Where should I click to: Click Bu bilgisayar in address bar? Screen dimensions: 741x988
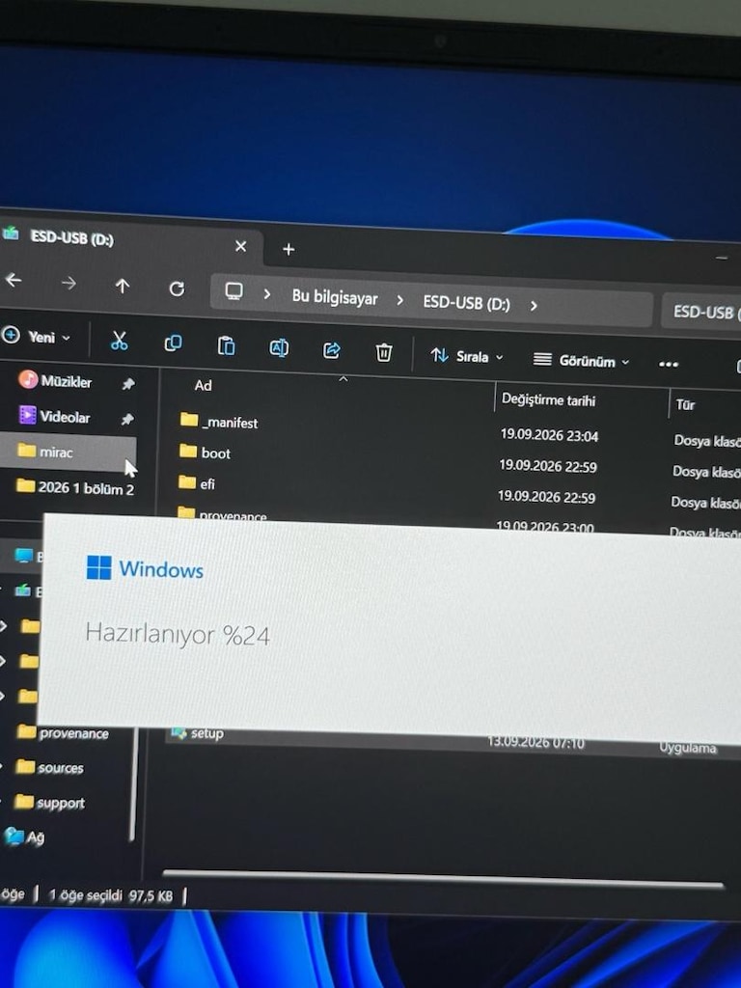pos(335,297)
